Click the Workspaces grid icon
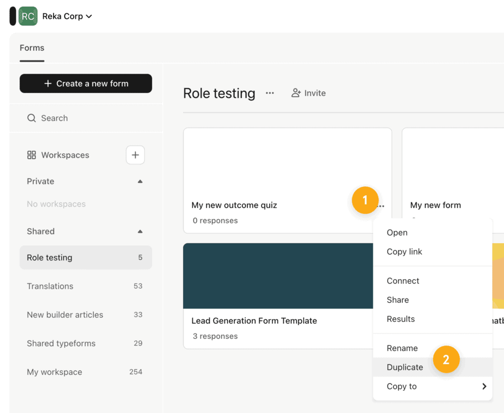 pos(32,155)
